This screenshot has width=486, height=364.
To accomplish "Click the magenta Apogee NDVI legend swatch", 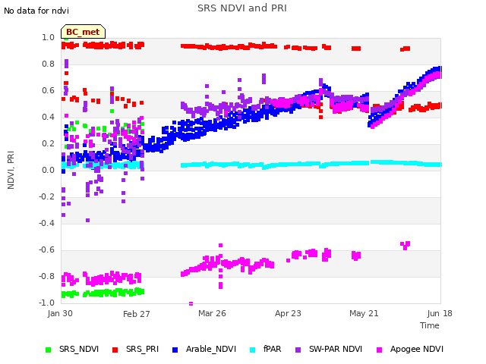I will click(x=379, y=350).
